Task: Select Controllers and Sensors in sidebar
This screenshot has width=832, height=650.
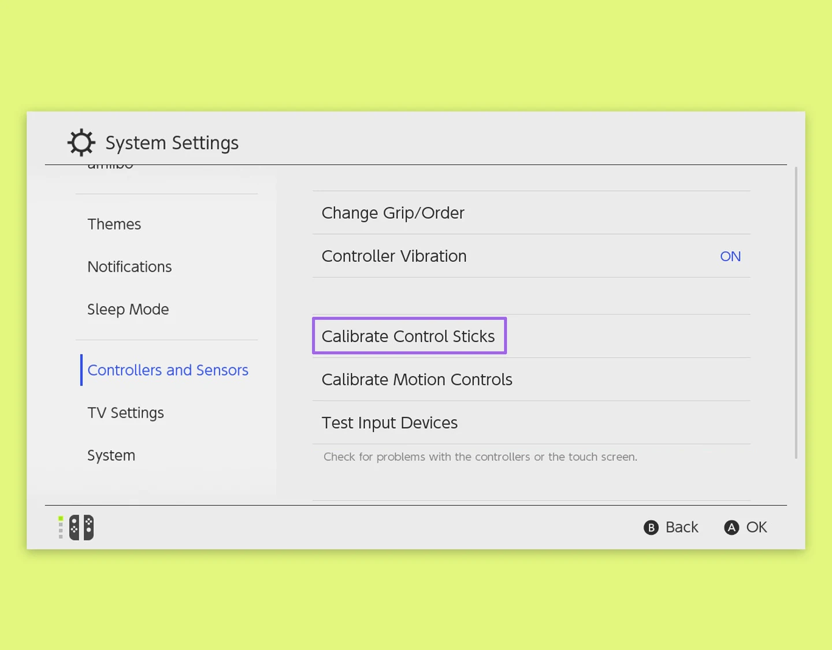Action: click(168, 370)
